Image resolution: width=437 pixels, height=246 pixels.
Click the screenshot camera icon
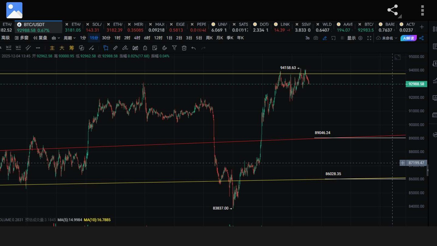[x=316, y=38]
